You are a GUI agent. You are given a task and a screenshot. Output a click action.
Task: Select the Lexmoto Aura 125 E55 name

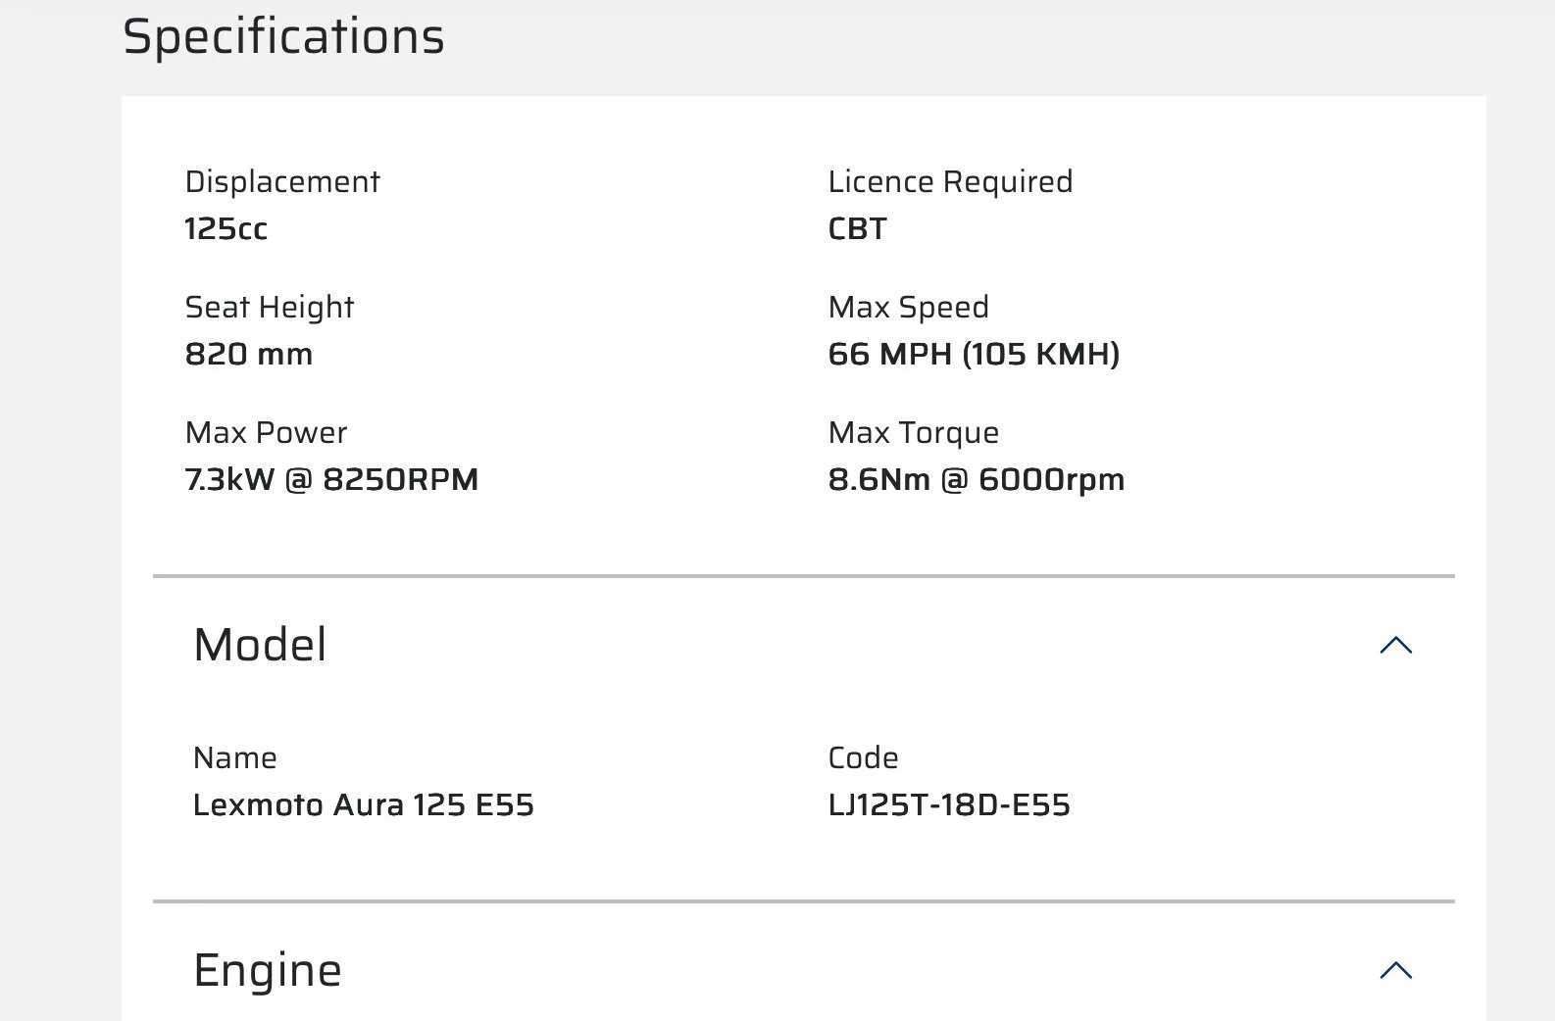pos(363,804)
